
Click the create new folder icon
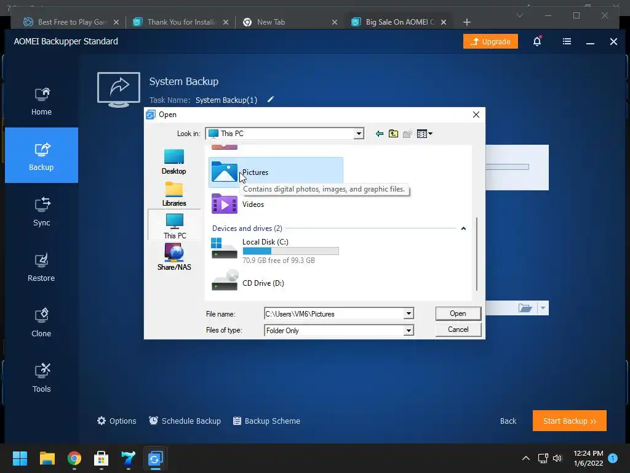(x=408, y=134)
